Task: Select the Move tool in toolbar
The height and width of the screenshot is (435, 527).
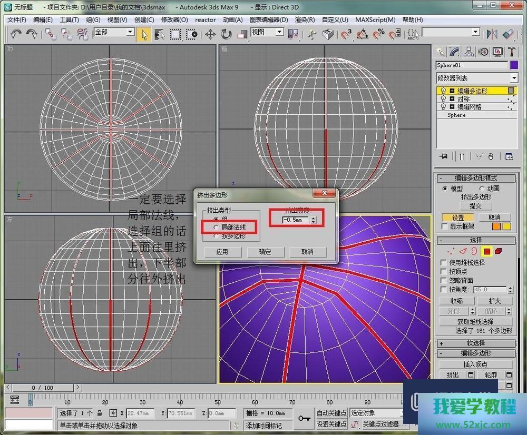Action: click(210, 34)
